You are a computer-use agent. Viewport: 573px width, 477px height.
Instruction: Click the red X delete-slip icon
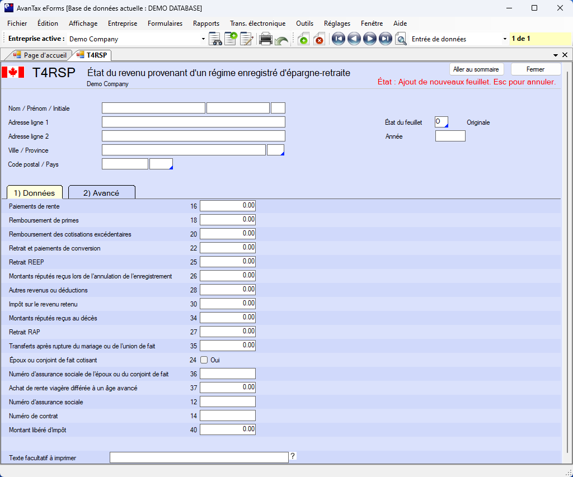coord(319,39)
